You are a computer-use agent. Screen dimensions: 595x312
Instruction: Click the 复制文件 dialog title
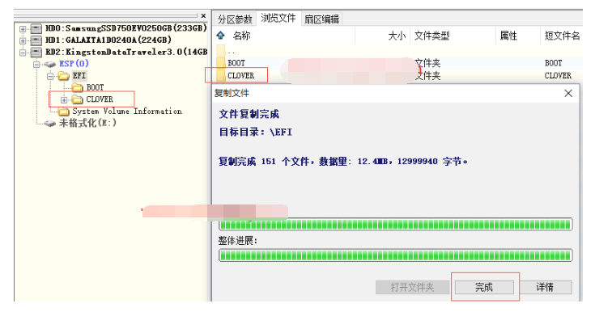(232, 93)
